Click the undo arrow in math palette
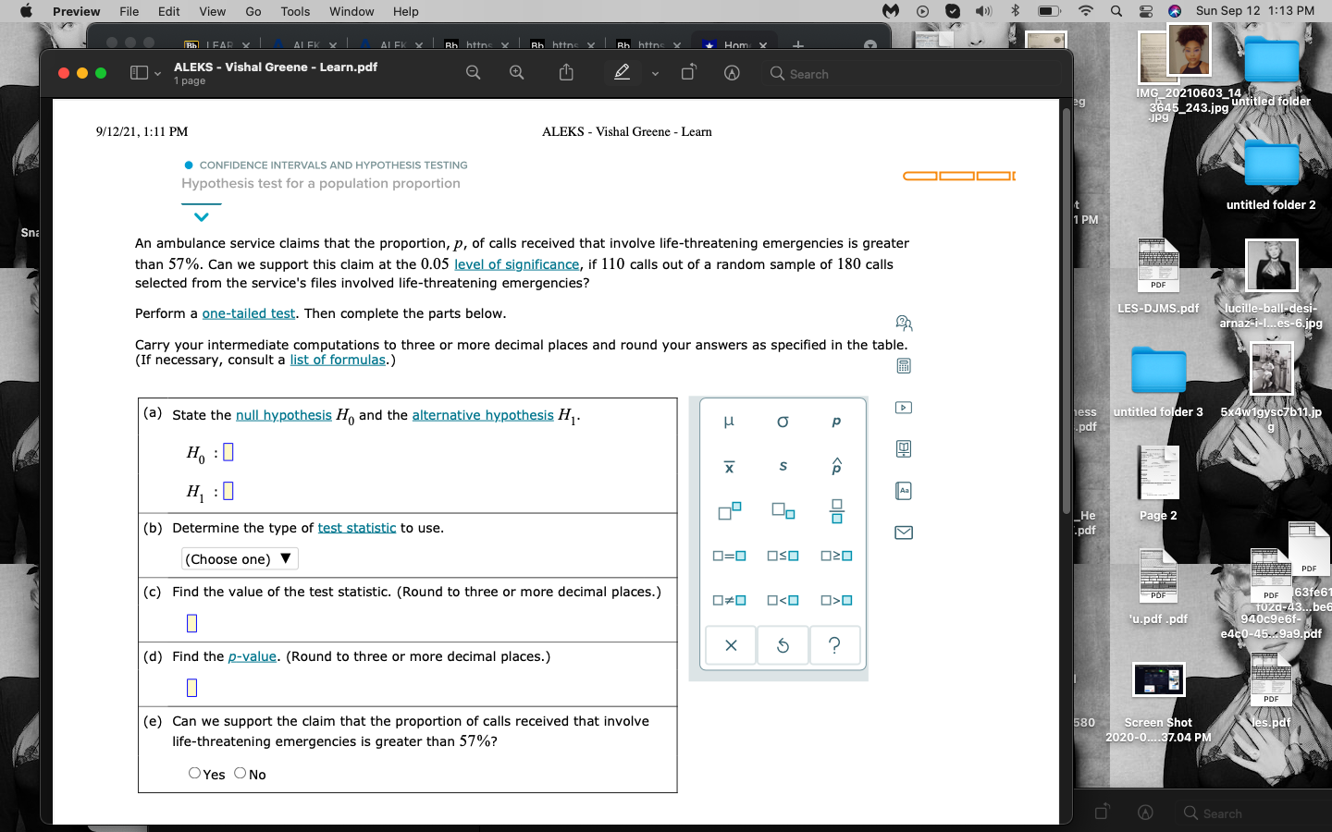 (x=783, y=644)
